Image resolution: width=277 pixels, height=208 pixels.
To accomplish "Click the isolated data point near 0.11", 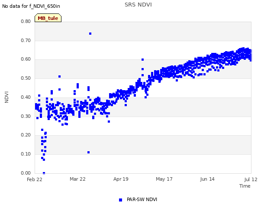I will coord(88,152).
